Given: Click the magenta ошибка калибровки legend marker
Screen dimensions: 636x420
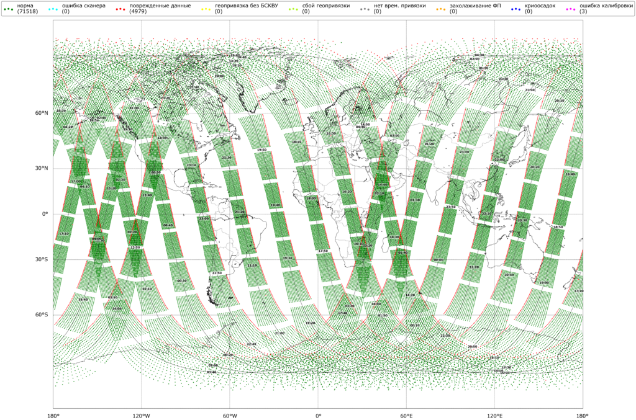Looking at the screenshot, I should pyautogui.click(x=571, y=8).
